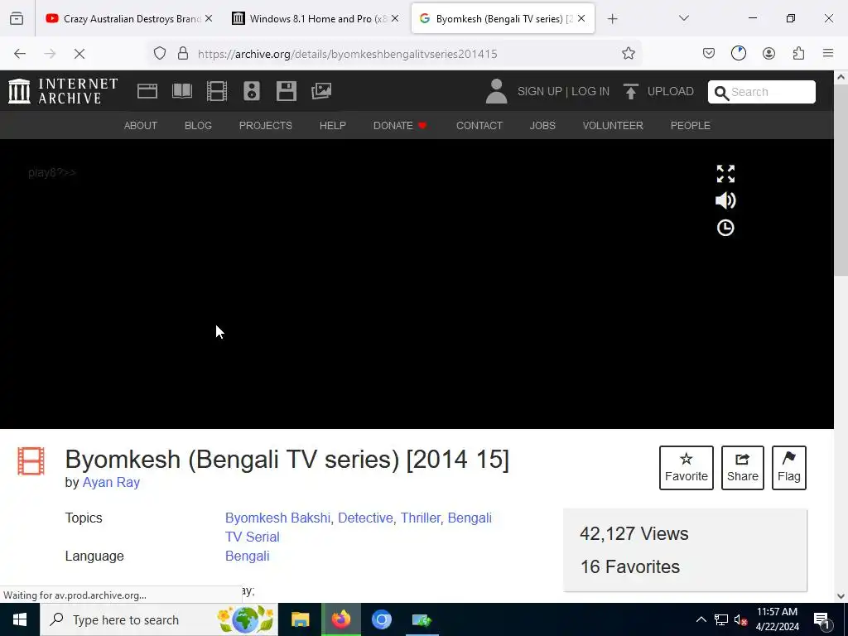
Task: Click the Favorite button
Action: point(687,468)
